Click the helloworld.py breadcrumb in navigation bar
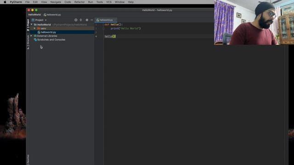Screen dimensions: 294x165 click(x=52, y=15)
